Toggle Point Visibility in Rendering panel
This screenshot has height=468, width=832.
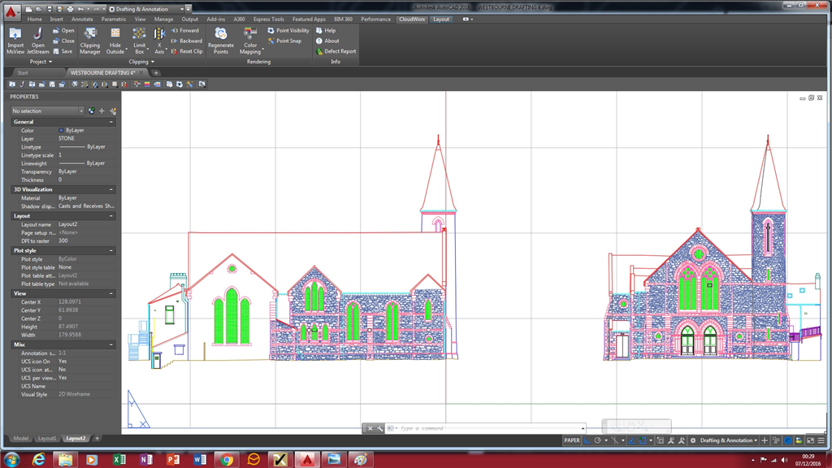pos(288,31)
